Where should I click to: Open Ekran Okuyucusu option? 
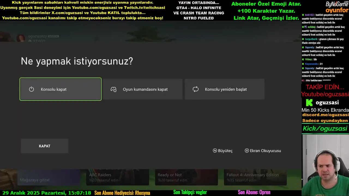(x=263, y=151)
